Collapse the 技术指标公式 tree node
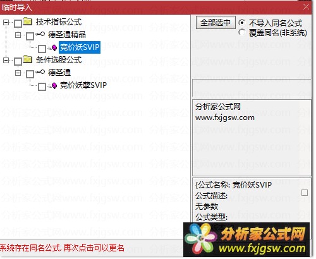 pos(6,22)
